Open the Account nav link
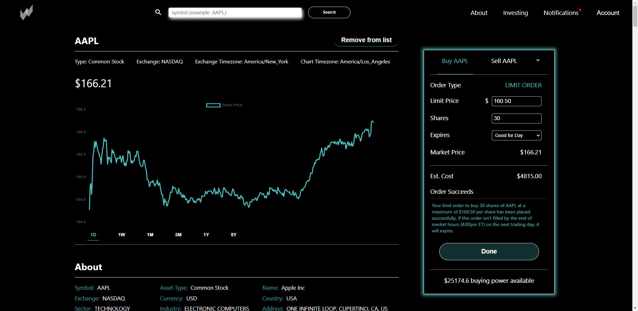 (x=608, y=13)
